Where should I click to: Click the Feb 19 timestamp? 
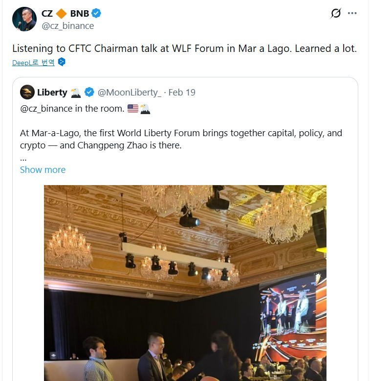point(182,92)
